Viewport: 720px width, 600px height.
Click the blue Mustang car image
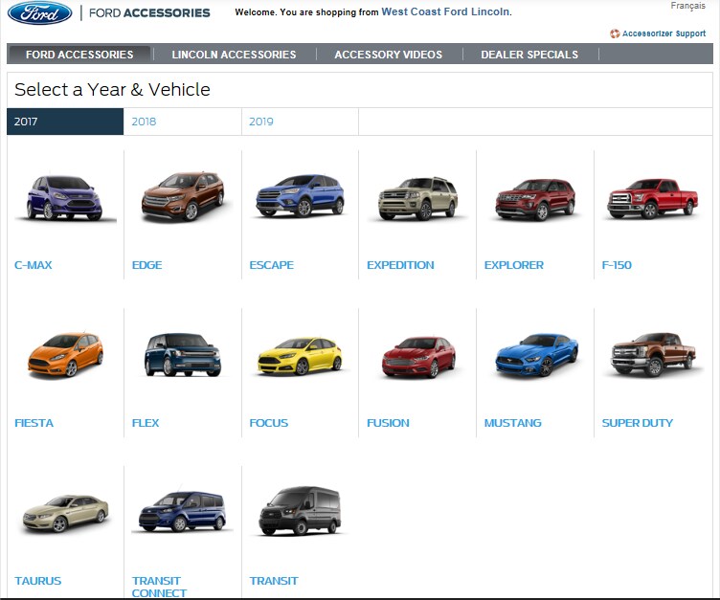click(x=536, y=355)
